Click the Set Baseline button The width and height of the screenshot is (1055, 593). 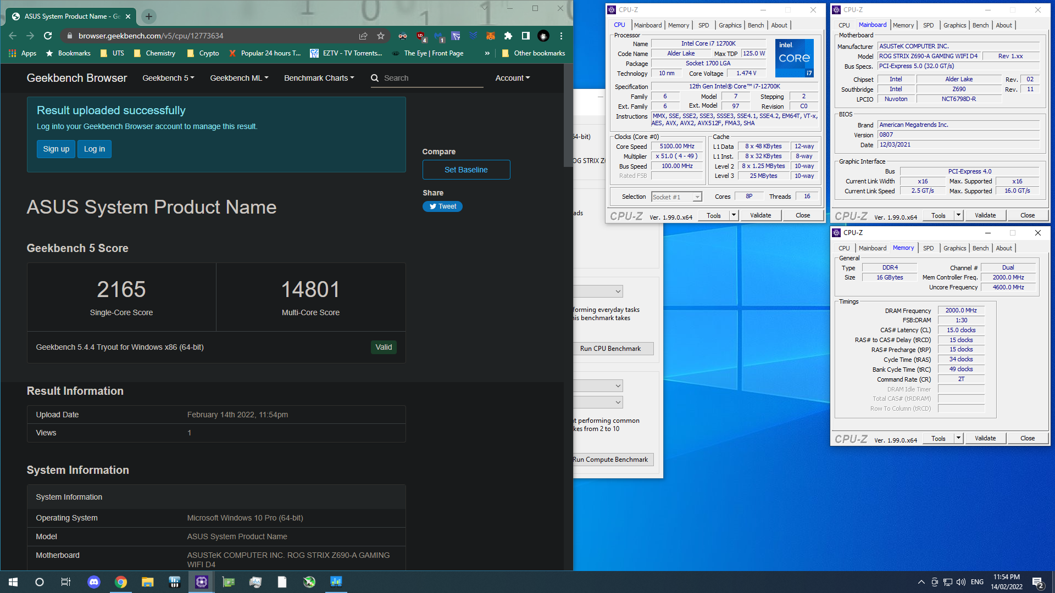(x=466, y=170)
